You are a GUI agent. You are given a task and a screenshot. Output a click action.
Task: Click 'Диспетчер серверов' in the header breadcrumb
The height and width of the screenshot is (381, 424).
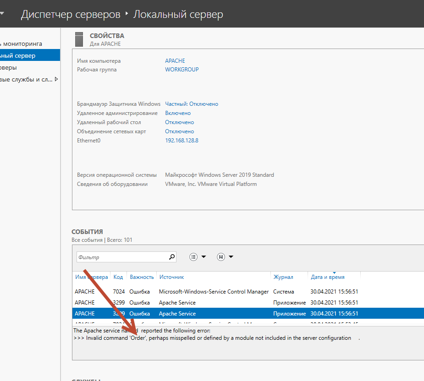coord(71,14)
